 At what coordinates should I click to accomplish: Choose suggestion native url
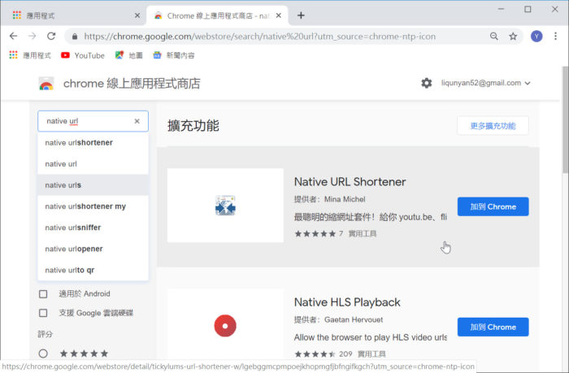pyautogui.click(x=93, y=164)
